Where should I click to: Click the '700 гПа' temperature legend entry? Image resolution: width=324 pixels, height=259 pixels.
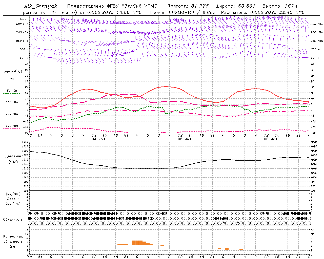[12, 114]
